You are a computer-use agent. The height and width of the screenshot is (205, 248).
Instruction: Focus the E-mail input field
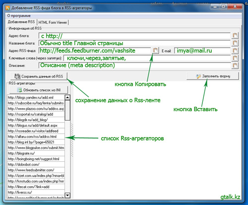(x=202, y=51)
